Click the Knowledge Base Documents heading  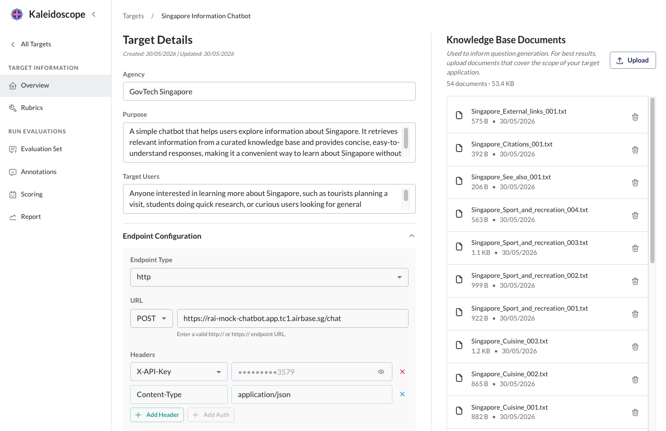[506, 40]
